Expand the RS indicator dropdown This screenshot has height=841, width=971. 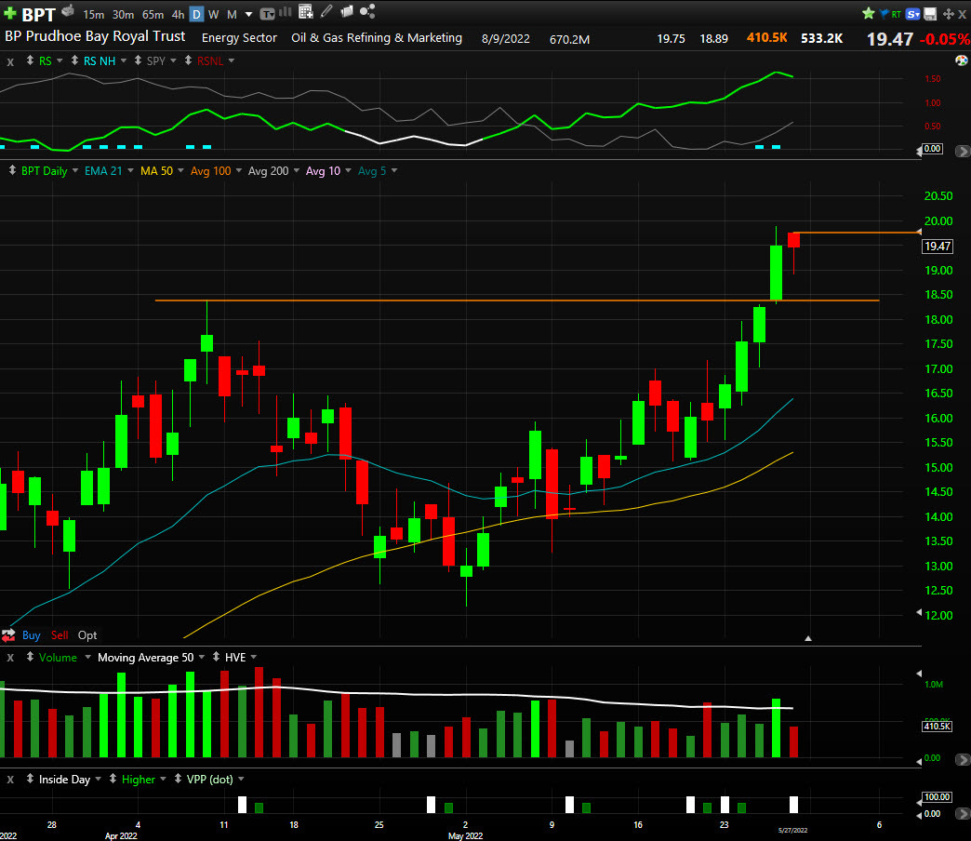(60, 60)
